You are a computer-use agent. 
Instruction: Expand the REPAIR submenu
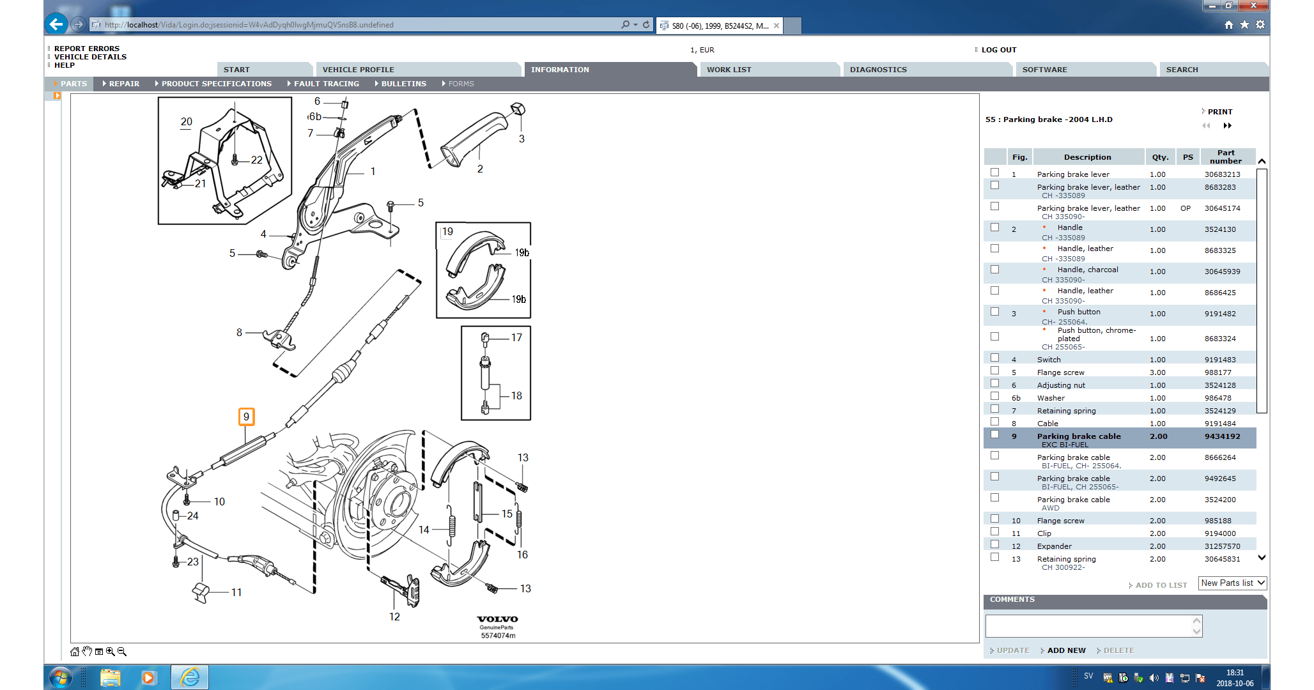121,84
